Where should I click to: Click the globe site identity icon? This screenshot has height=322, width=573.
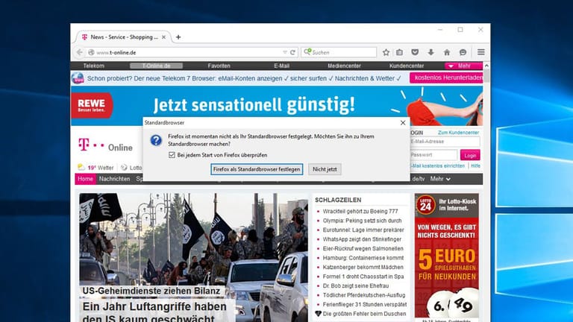[91, 52]
